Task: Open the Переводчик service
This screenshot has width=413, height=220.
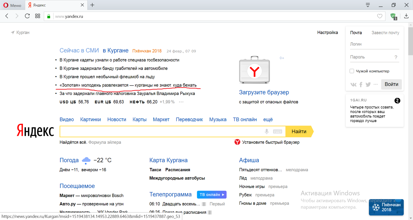Action: coord(189,119)
